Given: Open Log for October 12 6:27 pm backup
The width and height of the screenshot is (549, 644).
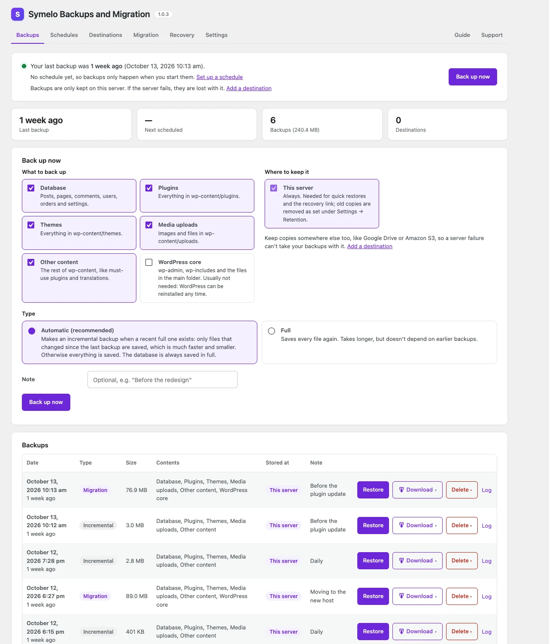Looking at the screenshot, I should click(486, 597).
